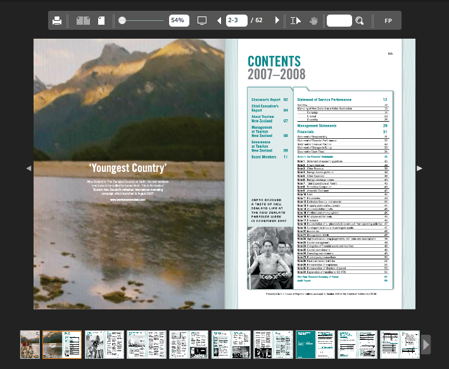The image size is (449, 369).
Task: Go to previous page using toolbar arrow
Action: (x=219, y=21)
